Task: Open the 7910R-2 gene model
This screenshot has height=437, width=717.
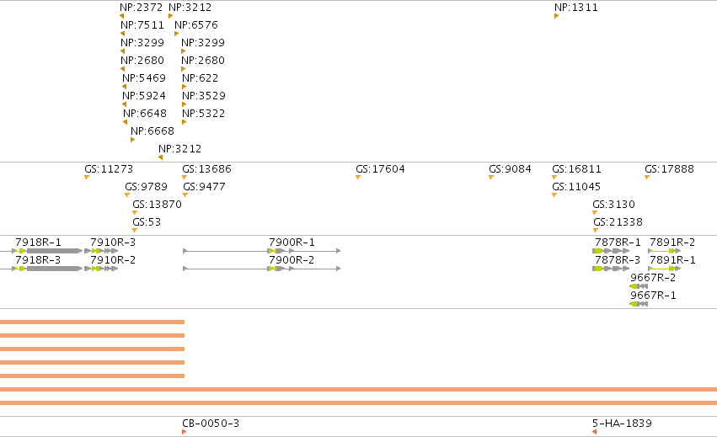Action: click(x=101, y=269)
